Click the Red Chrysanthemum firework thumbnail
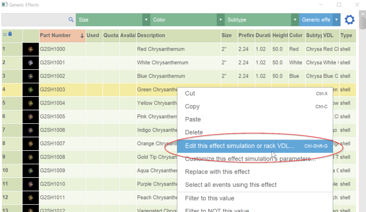 pos(30,49)
